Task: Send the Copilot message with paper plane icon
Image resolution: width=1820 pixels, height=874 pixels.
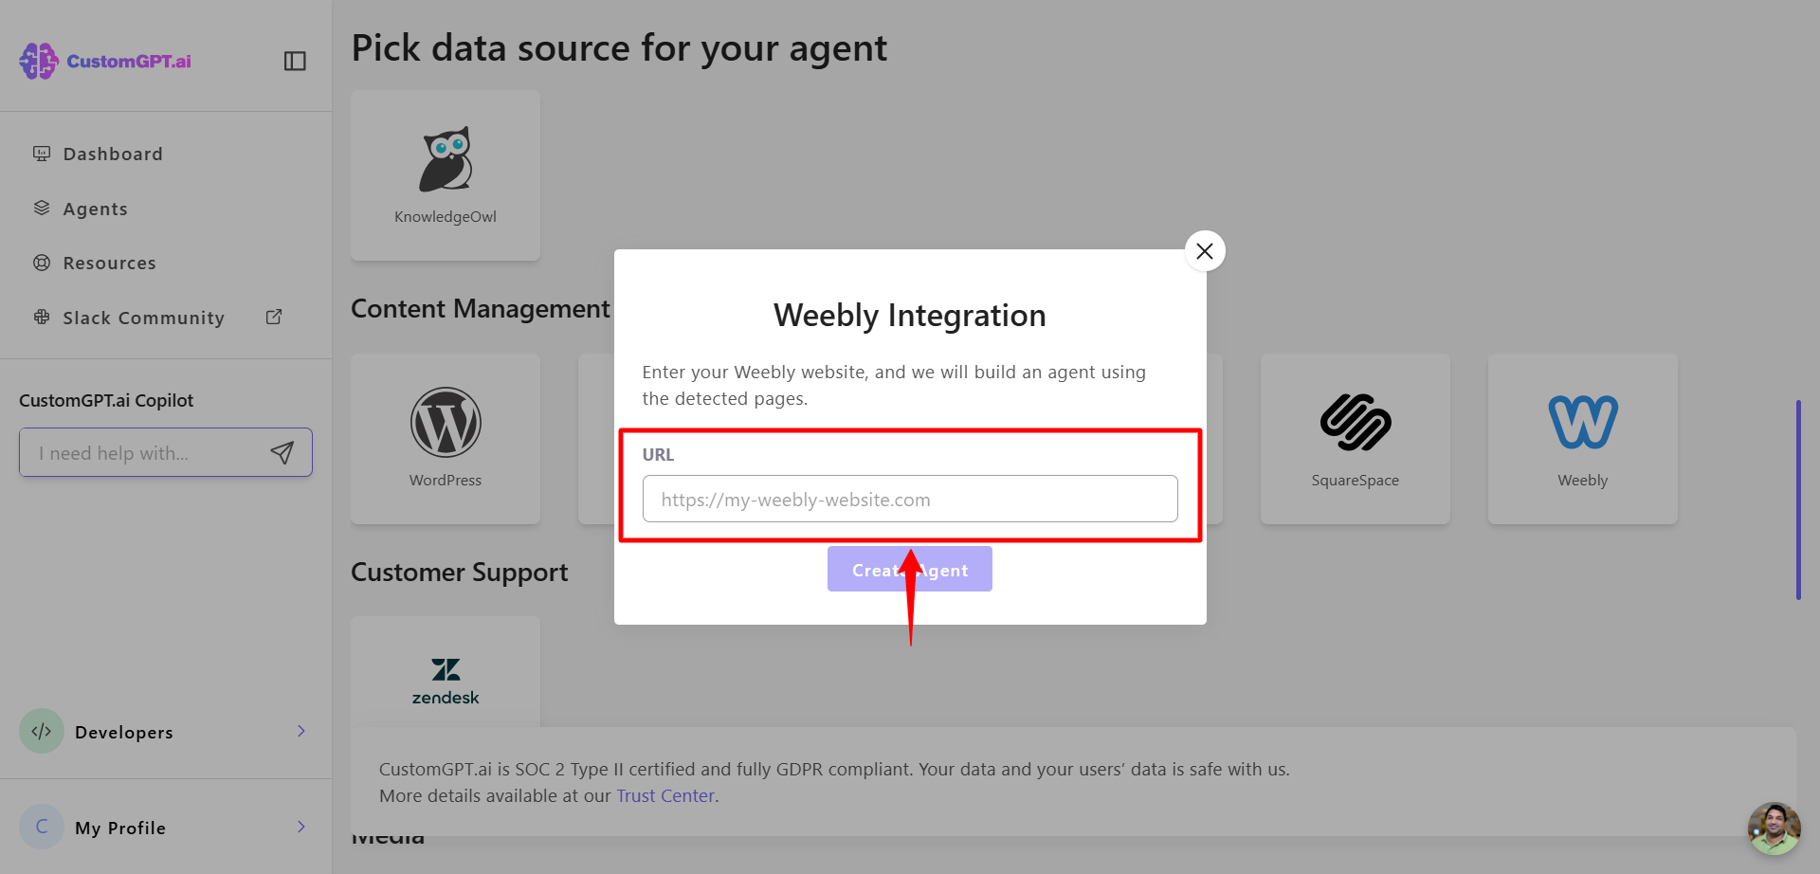Action: [x=282, y=453]
